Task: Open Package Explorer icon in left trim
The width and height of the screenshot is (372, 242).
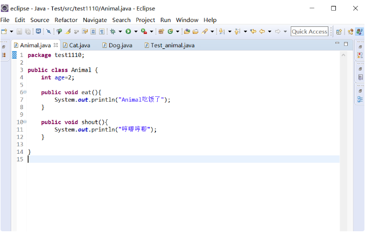Action: [4, 55]
